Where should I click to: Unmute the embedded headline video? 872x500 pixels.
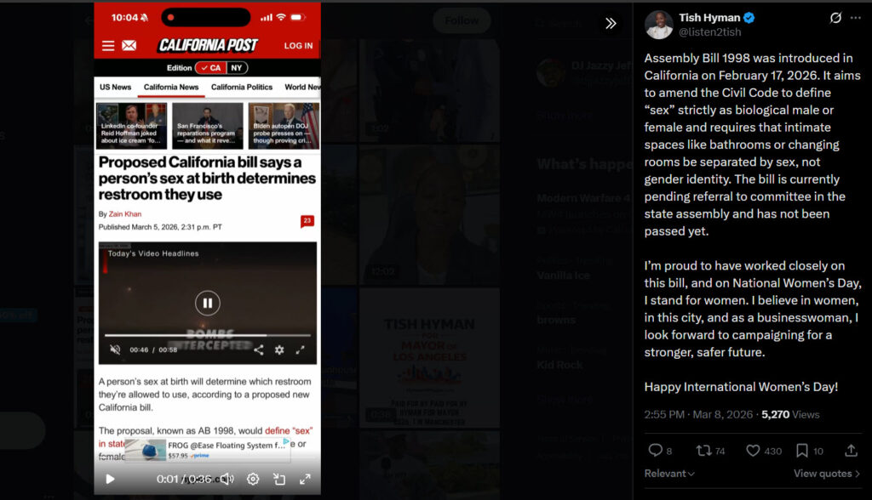coord(115,350)
